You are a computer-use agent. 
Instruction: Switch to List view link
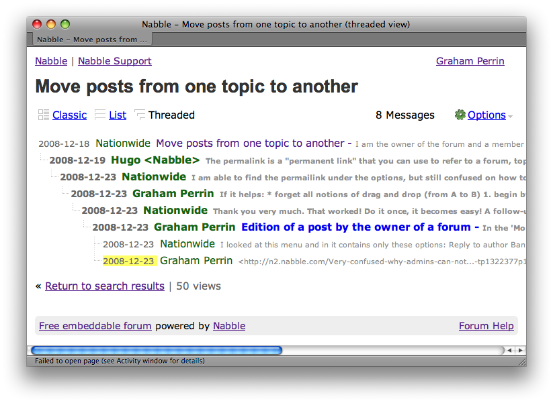click(118, 115)
